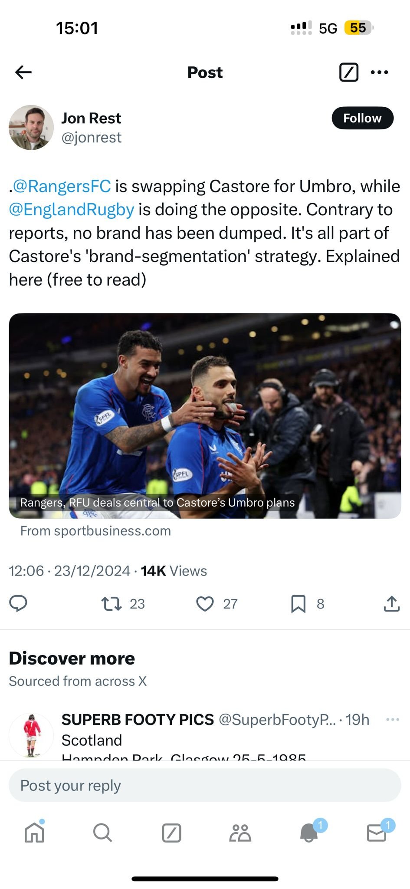Open the @RangersFC mention link
This screenshot has width=410, height=889.
coord(62,186)
